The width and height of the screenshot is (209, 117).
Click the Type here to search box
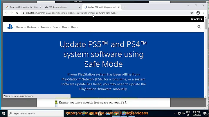click(x=36, y=114)
